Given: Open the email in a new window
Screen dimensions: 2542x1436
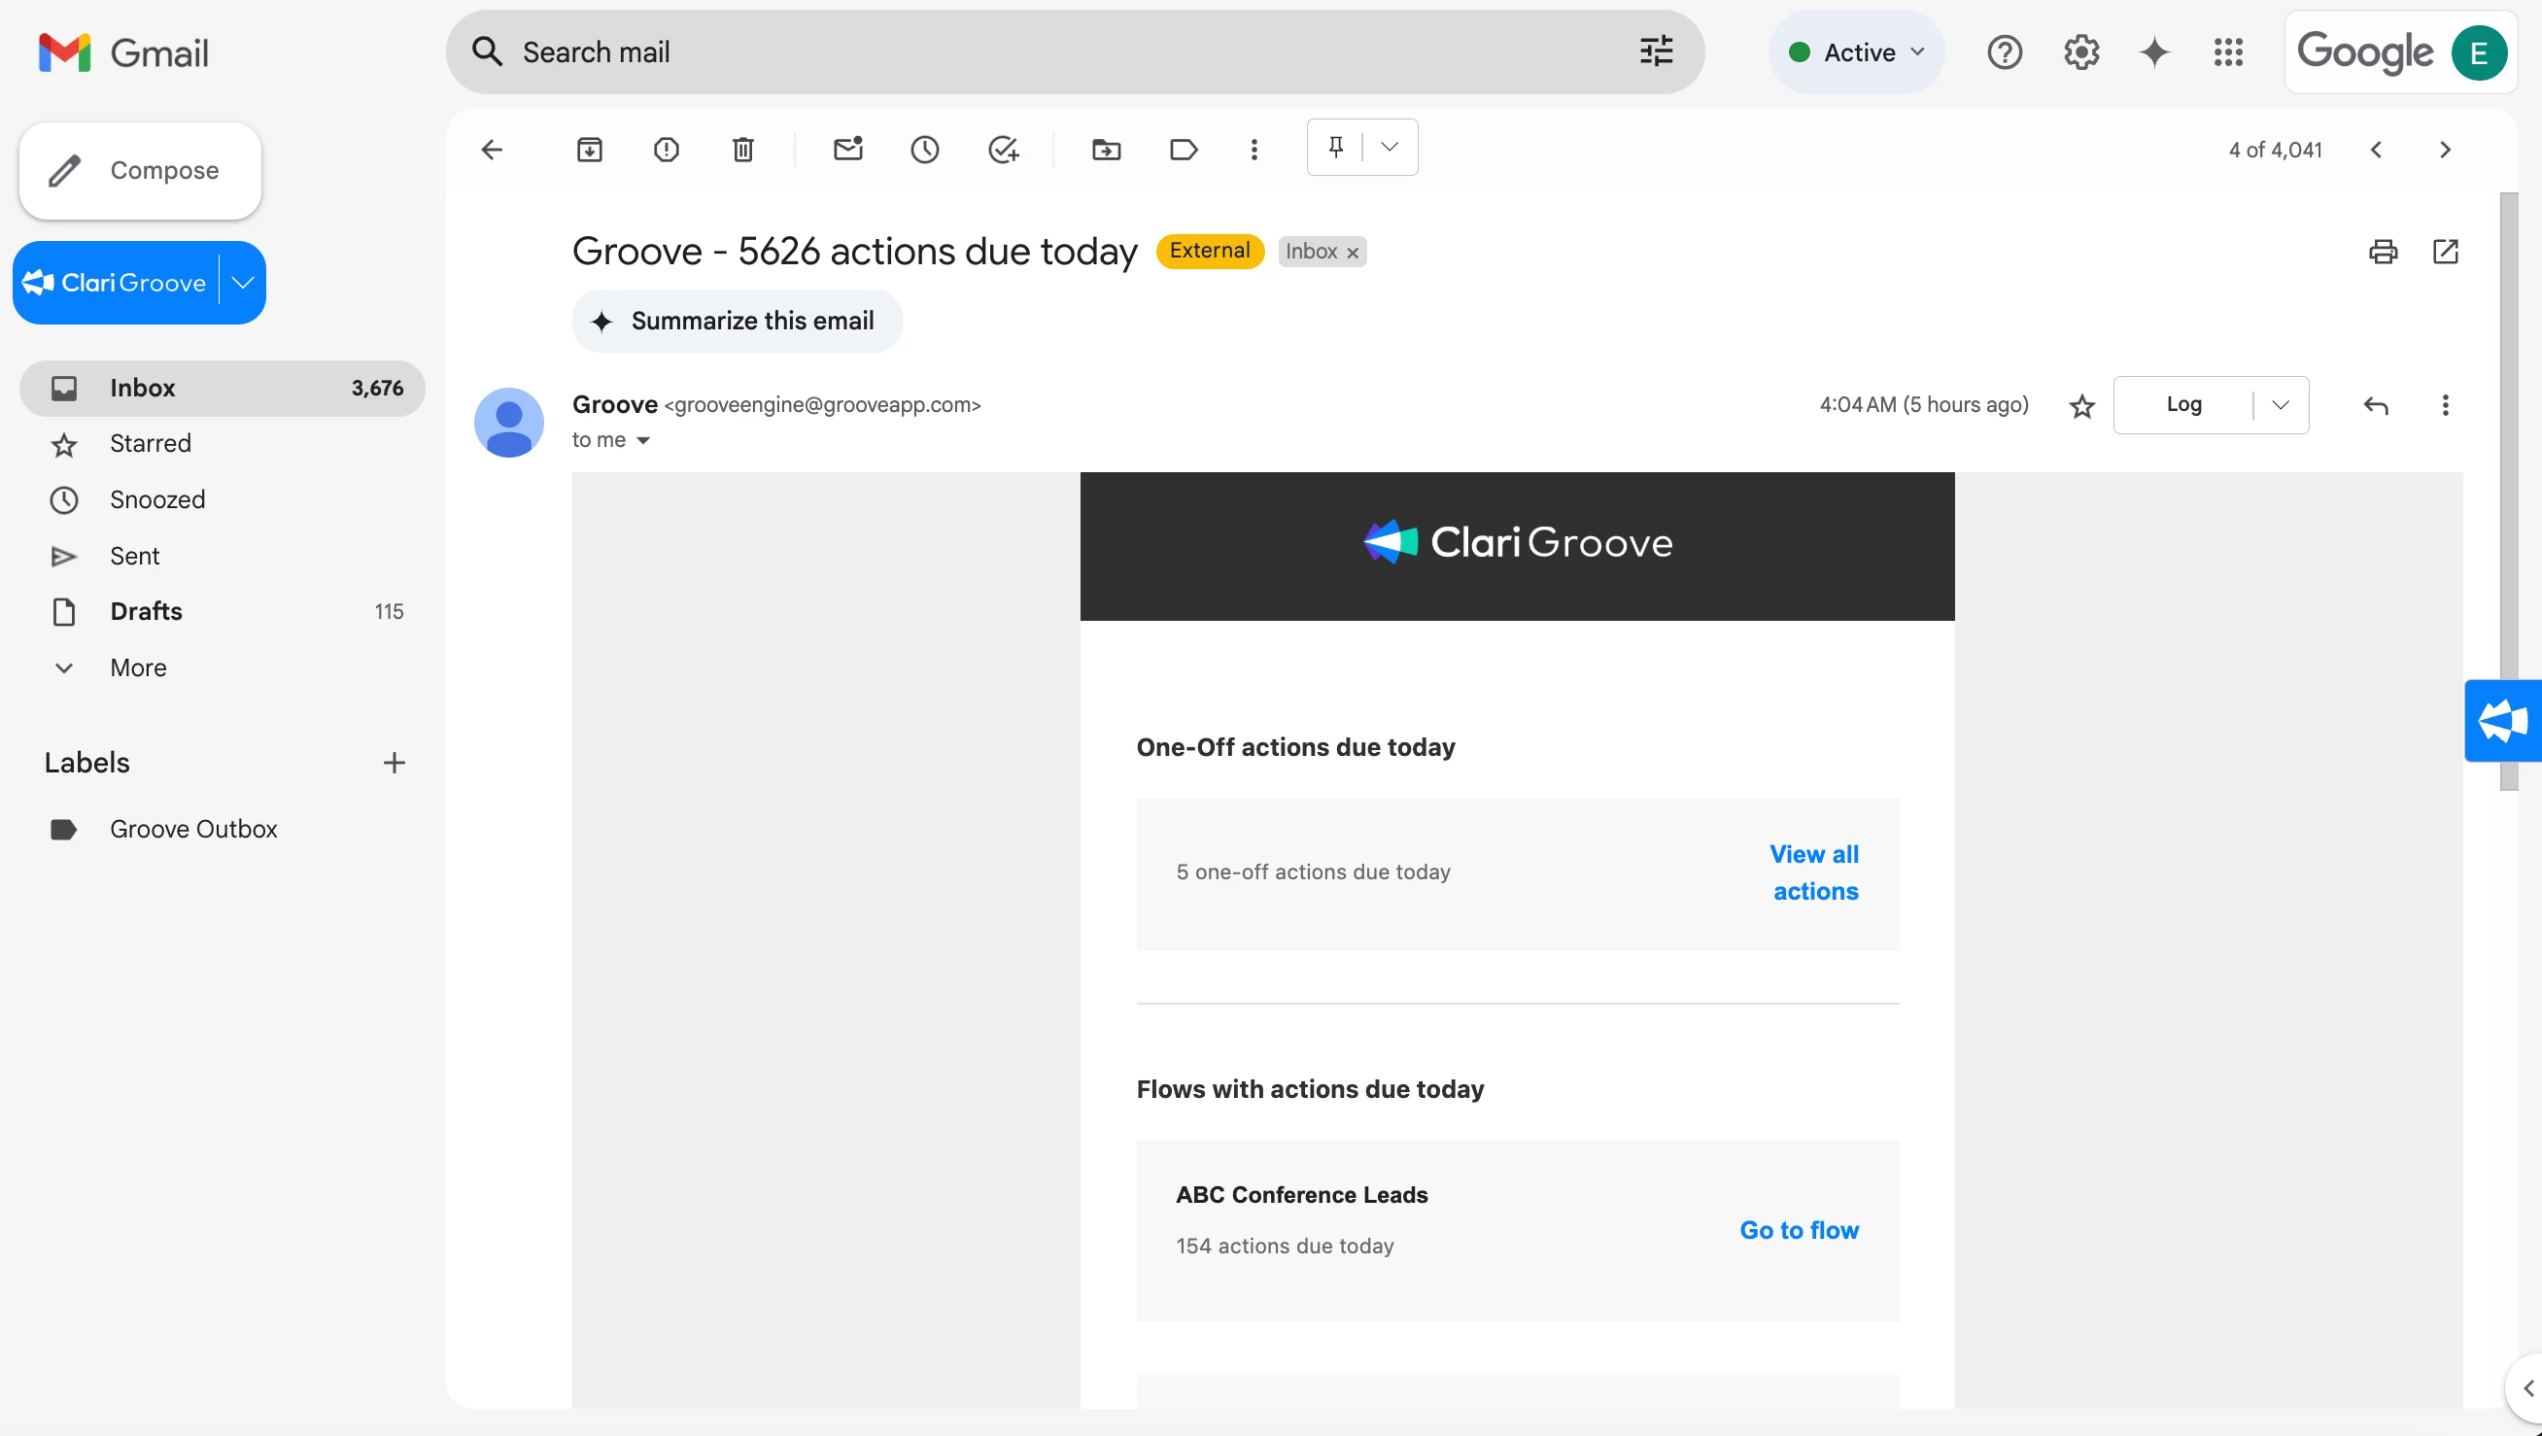Looking at the screenshot, I should pyautogui.click(x=2445, y=252).
